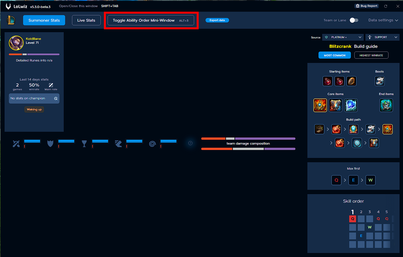Click the white boots in Build path
Screen dimensions: 403x257
371,129
